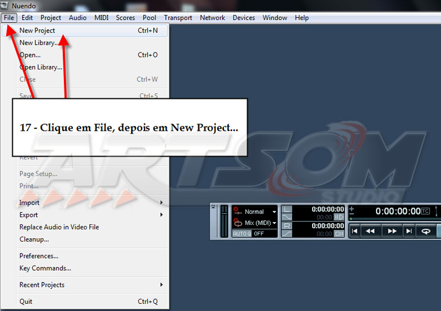
Task: Click the left locator time value
Action: pos(327,209)
